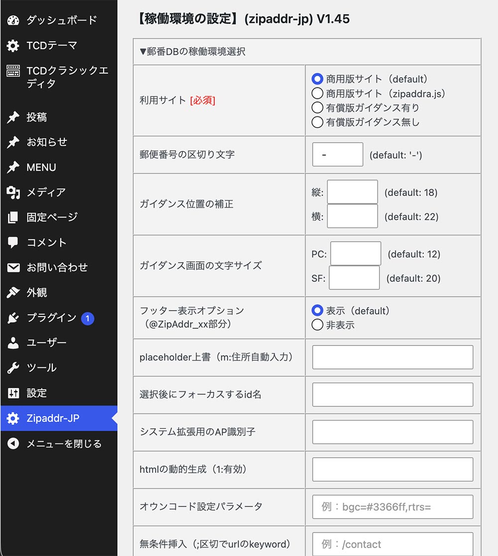Click the プラグイン plug icon
Screen dimensions: 498x556
pos(13,318)
